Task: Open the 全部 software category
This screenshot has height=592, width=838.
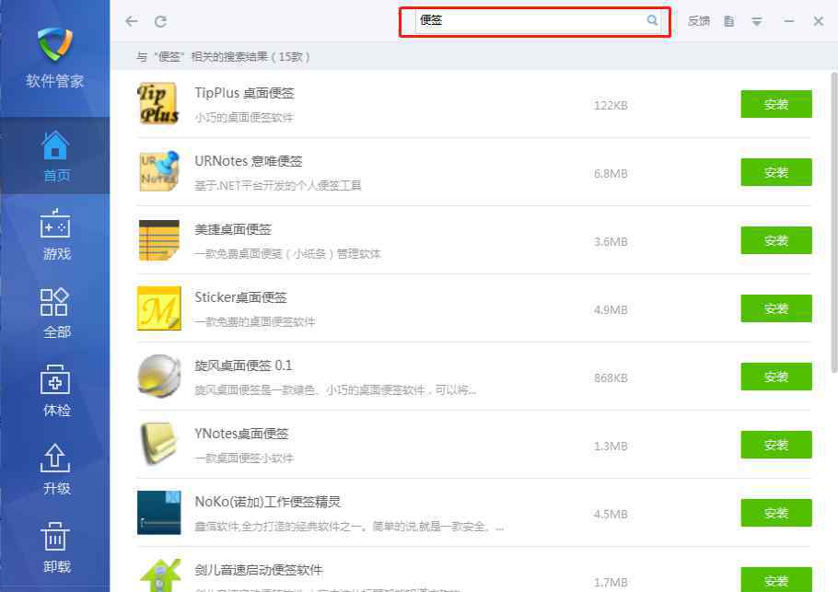Action: [55, 313]
